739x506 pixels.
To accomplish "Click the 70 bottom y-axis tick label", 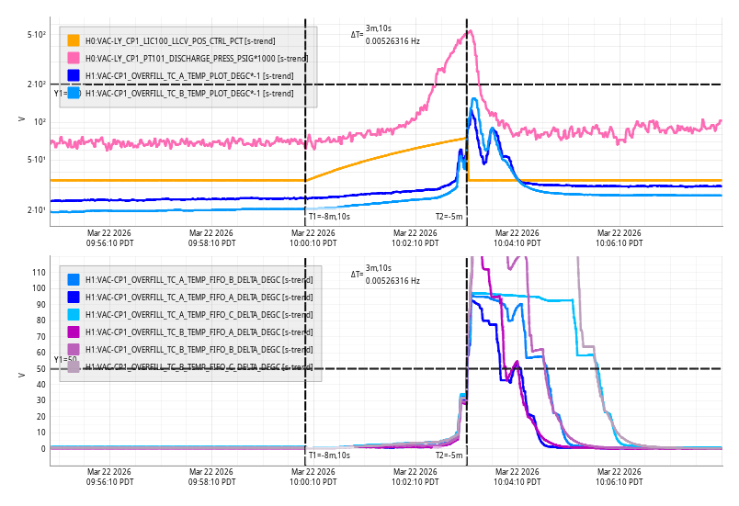I will tap(41, 336).
